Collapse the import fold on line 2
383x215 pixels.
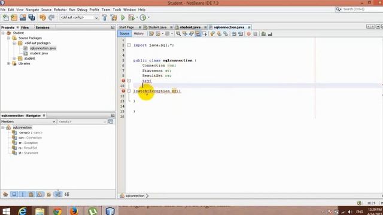(x=129, y=45)
